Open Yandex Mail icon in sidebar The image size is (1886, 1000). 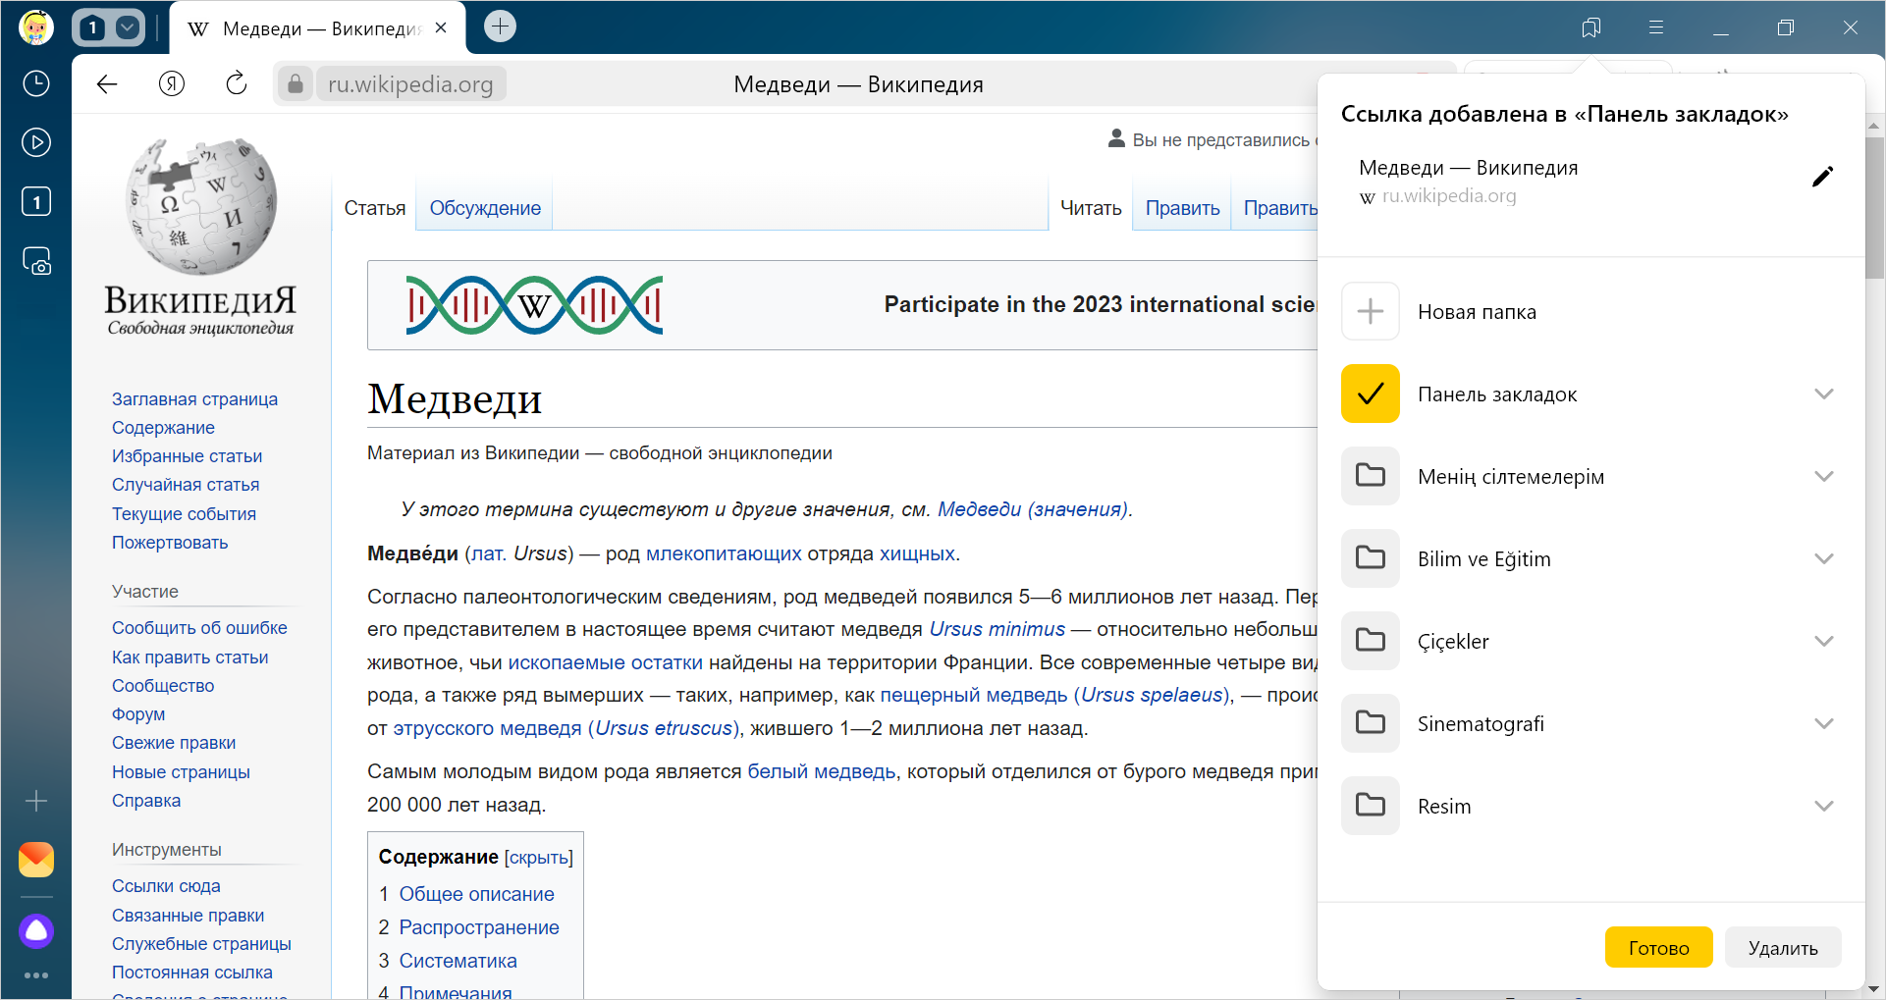point(36,860)
